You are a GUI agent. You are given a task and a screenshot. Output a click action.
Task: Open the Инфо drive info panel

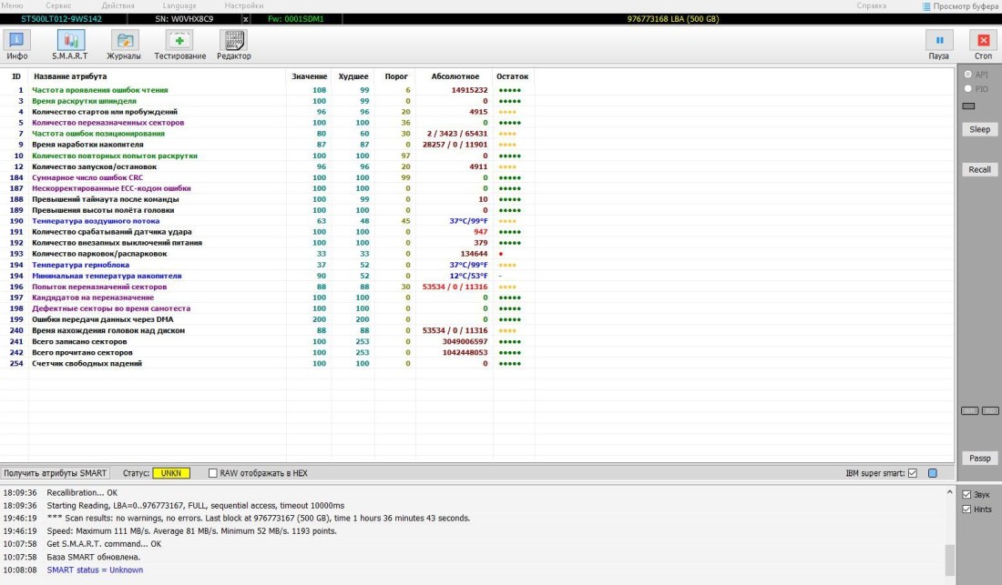click(x=17, y=41)
